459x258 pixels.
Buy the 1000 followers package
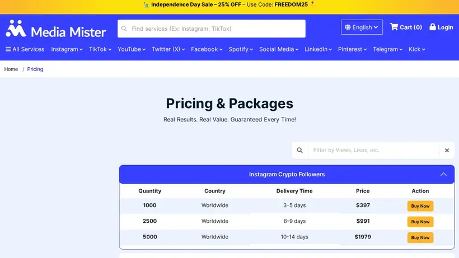[x=420, y=206]
